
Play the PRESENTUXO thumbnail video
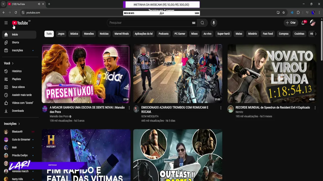(86, 74)
